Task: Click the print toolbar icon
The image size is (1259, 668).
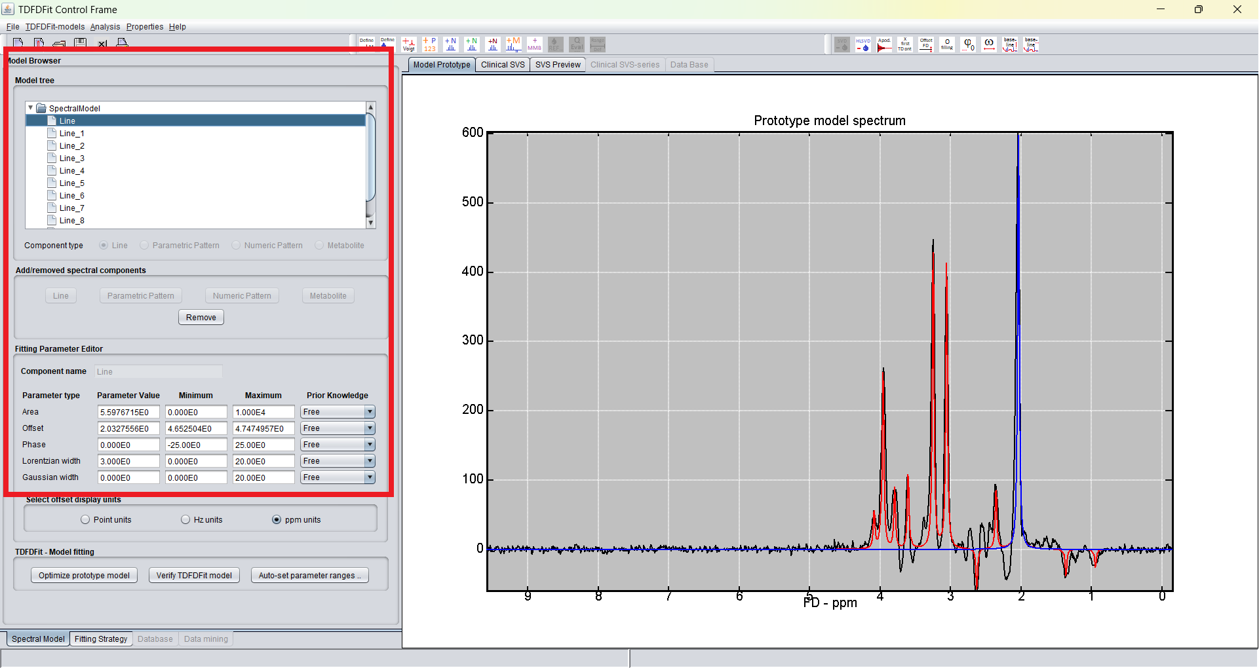Action: coord(123,43)
